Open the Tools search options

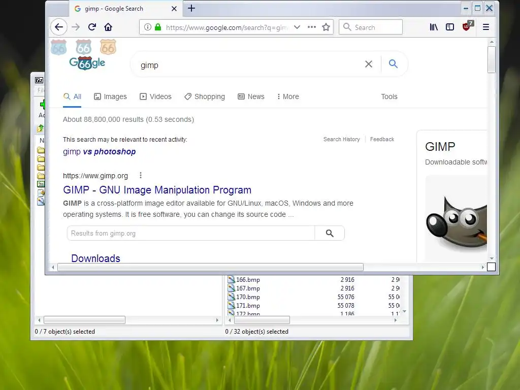point(389,96)
